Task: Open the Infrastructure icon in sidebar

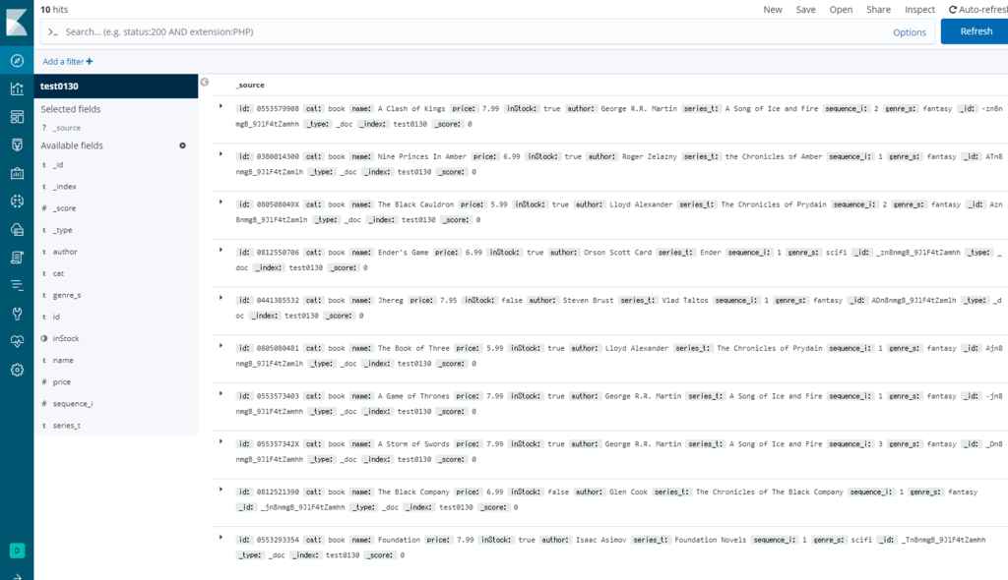Action: coord(17,229)
